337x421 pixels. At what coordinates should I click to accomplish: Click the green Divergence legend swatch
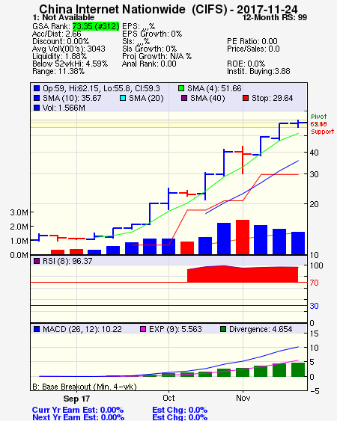(x=223, y=329)
